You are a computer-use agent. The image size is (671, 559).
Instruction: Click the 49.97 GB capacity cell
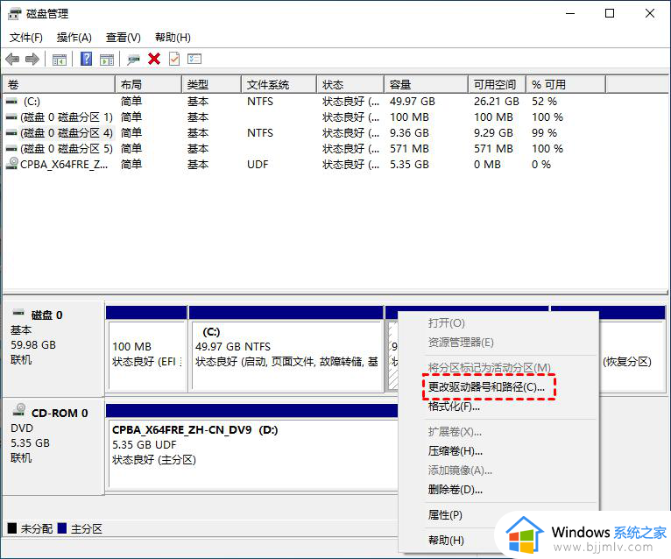412,102
